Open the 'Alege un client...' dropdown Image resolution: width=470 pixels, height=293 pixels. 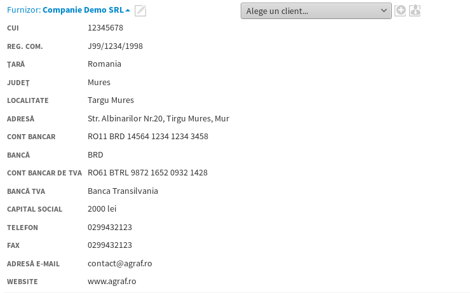[x=316, y=11]
